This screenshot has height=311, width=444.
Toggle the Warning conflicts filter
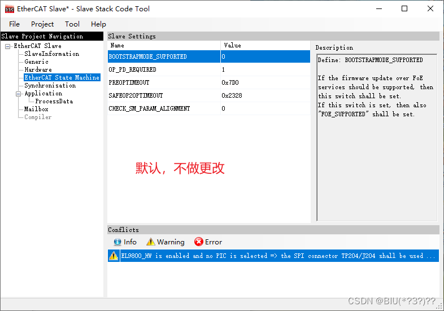[x=166, y=242]
